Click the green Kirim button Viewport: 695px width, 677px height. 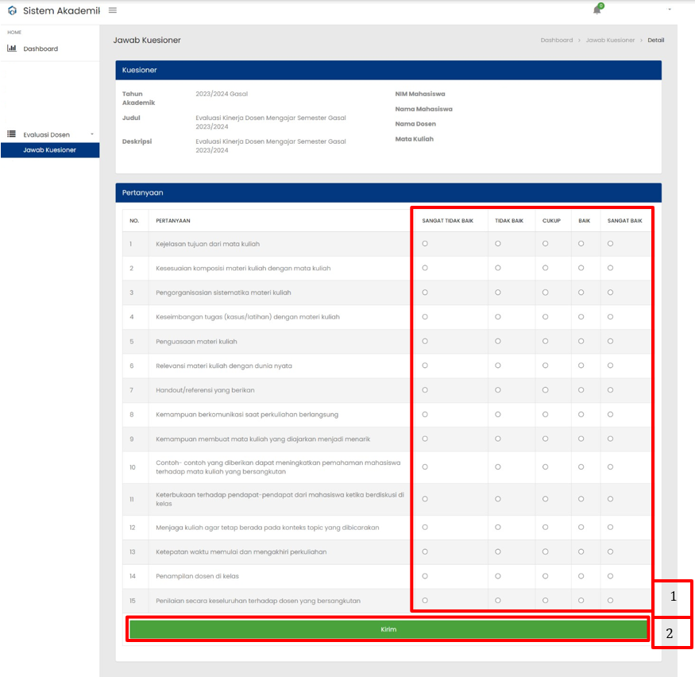click(x=388, y=629)
